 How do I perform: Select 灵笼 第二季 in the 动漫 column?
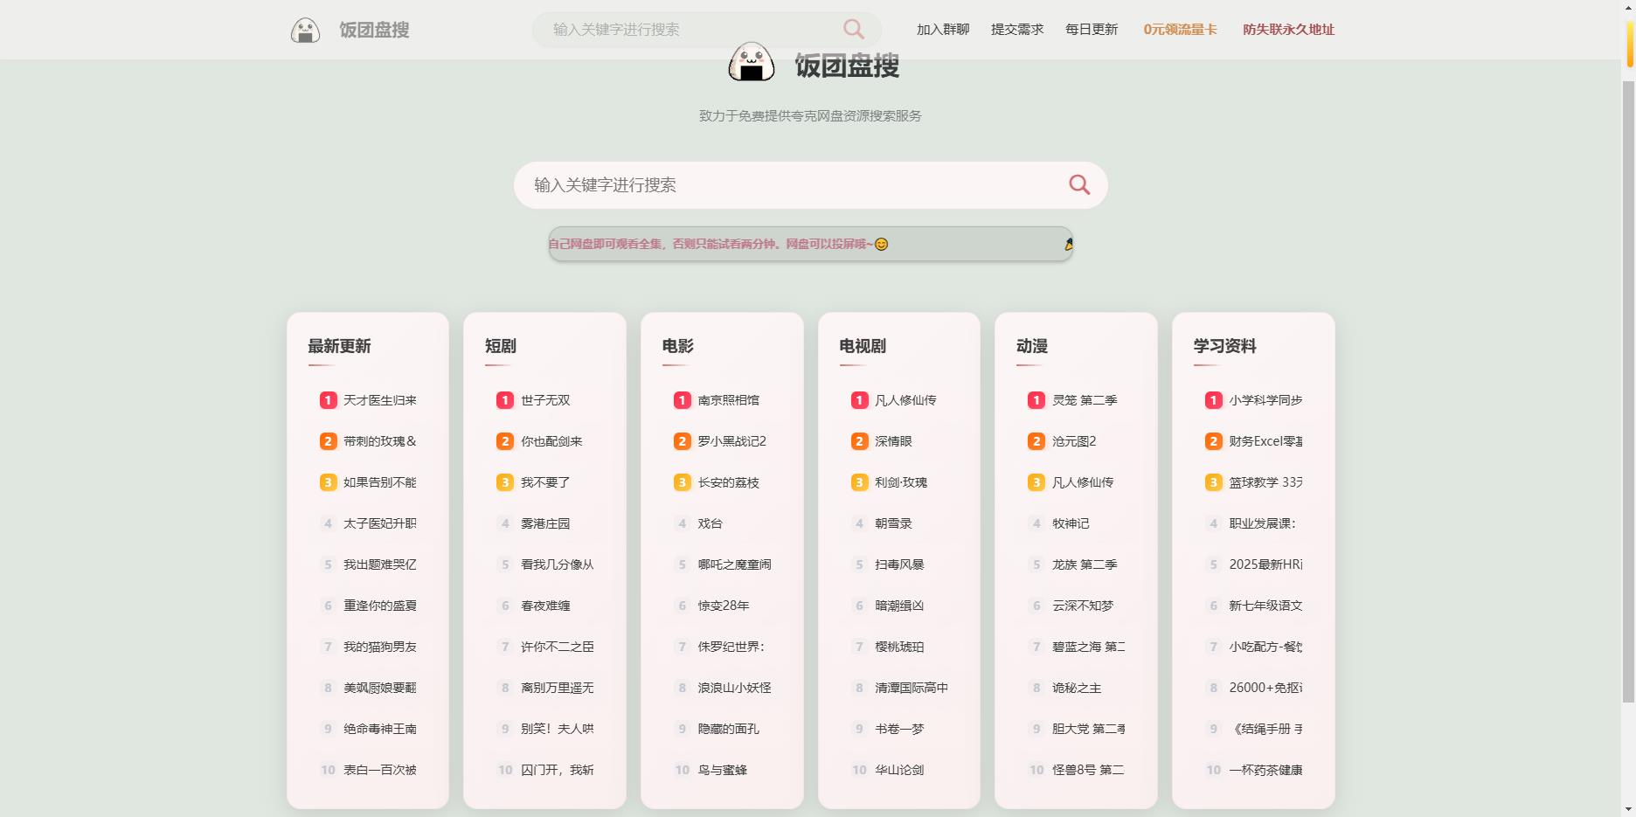click(x=1082, y=400)
